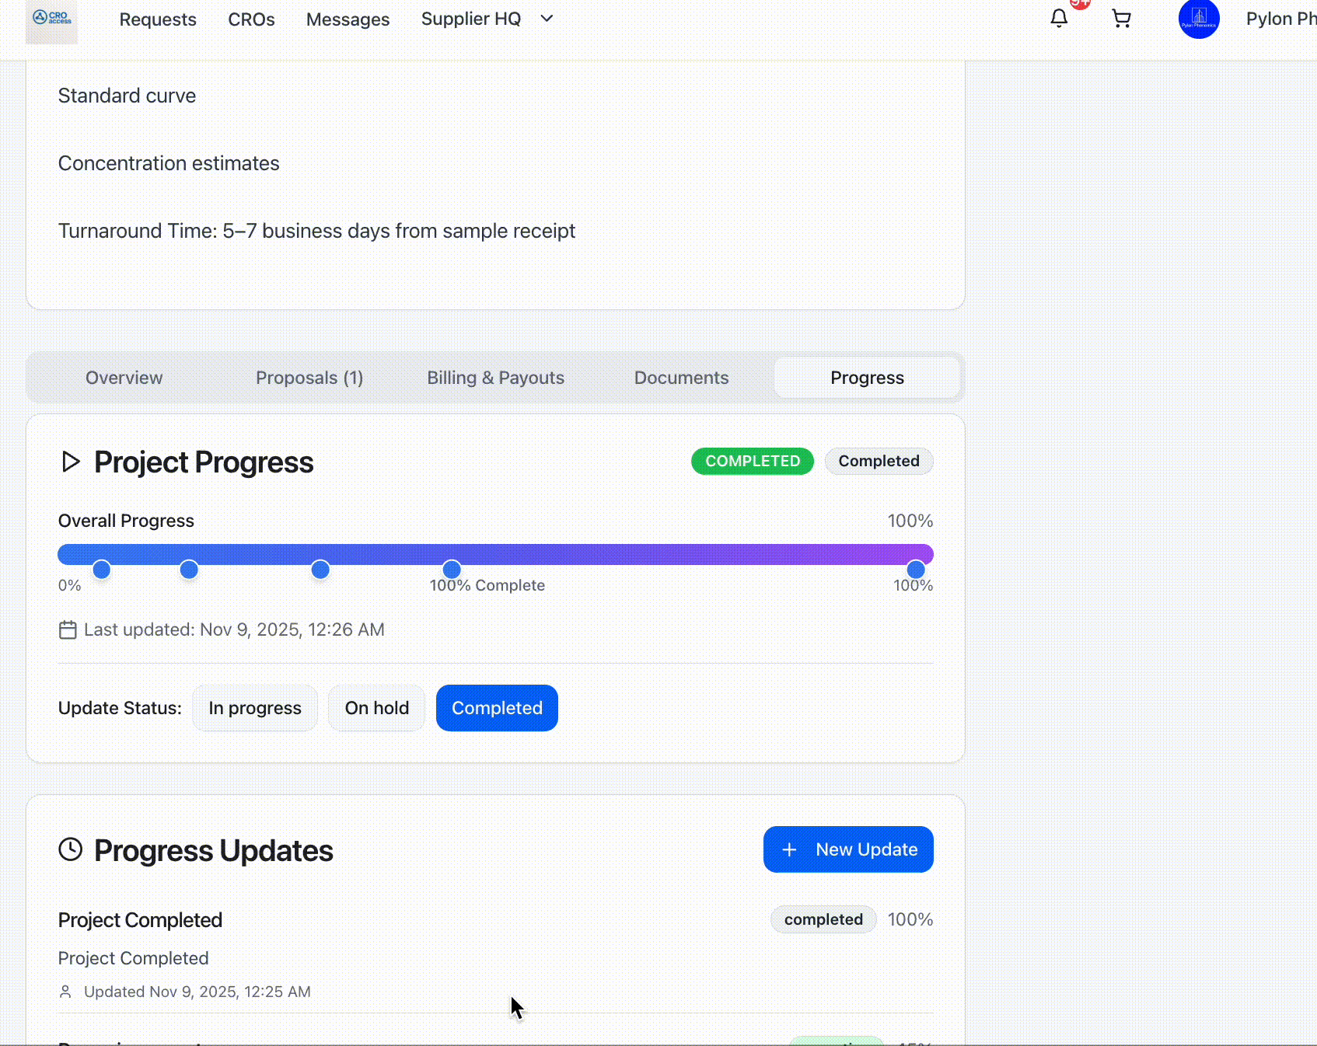Screen dimensions: 1317x1046
Task: Open the shopping cart
Action: coord(1120,19)
